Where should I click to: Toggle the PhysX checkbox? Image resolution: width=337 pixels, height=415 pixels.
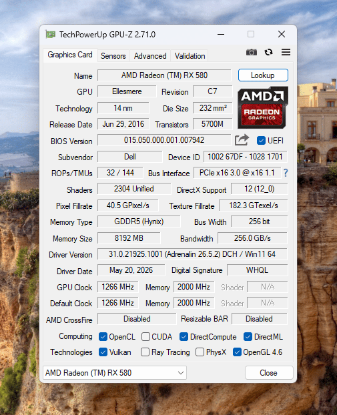coord(200,352)
